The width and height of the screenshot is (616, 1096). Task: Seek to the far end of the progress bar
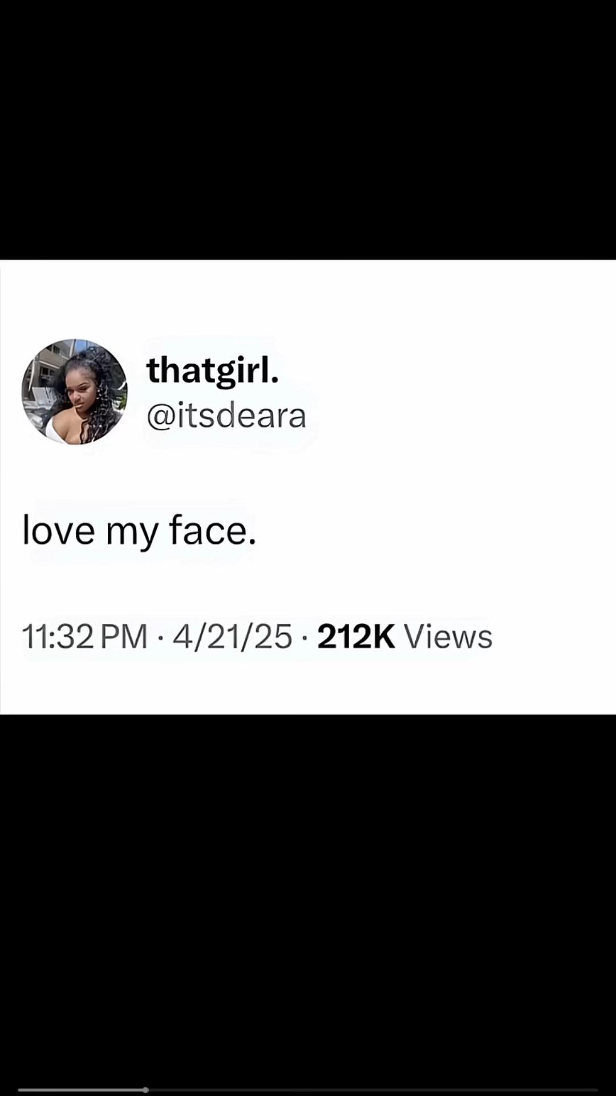point(595,1090)
